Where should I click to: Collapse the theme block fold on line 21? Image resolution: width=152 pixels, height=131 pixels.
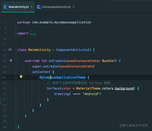16,77
